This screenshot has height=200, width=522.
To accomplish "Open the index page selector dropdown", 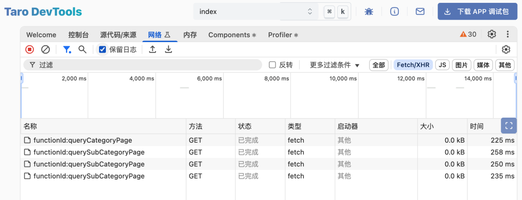I will click(256, 12).
